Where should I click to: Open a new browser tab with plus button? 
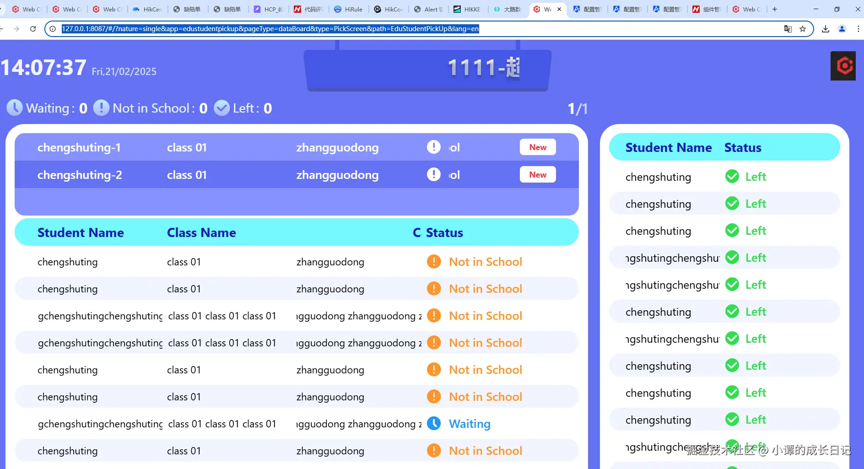775,9
